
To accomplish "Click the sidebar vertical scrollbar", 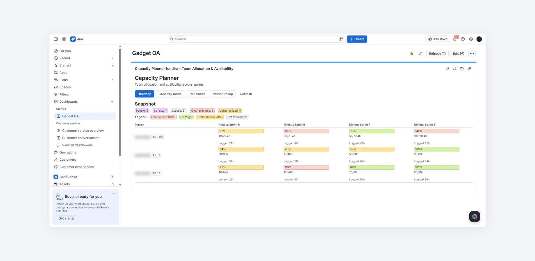I will [120, 102].
